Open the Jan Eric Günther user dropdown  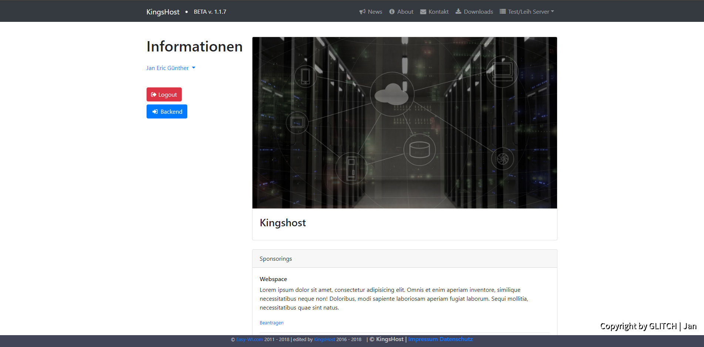click(x=171, y=68)
